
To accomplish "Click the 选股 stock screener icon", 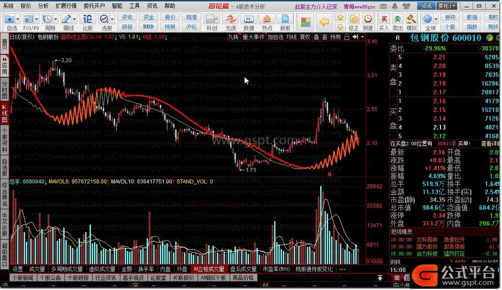I will (x=104, y=19).
